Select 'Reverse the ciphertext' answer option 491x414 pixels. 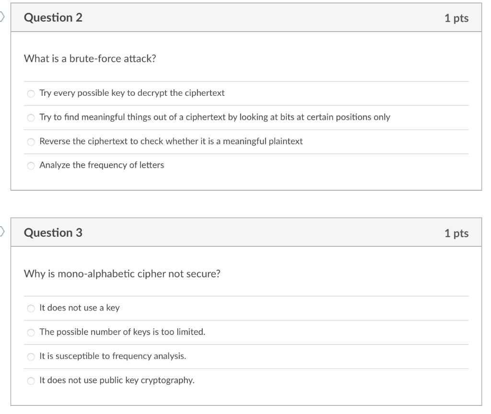[31, 142]
